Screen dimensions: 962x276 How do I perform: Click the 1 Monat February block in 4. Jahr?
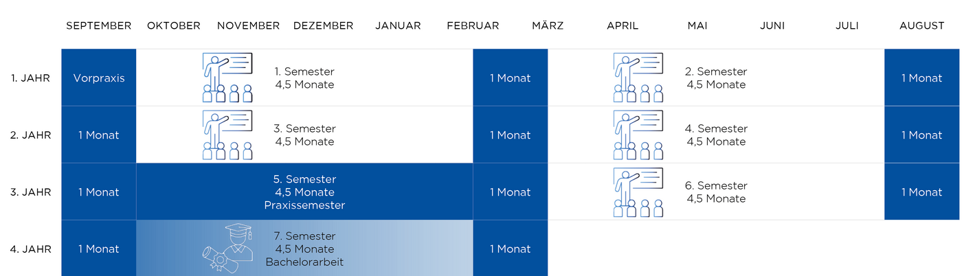point(511,249)
